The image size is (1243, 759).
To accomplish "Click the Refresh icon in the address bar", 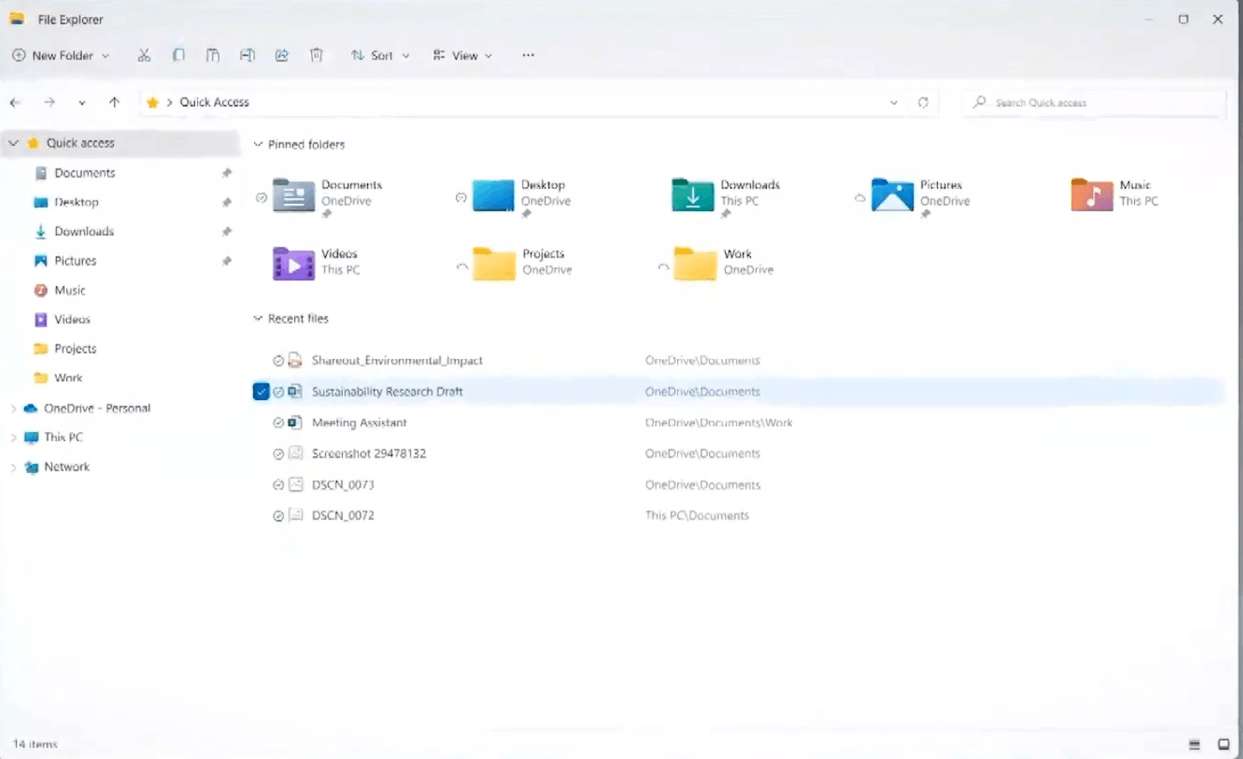I will click(924, 101).
